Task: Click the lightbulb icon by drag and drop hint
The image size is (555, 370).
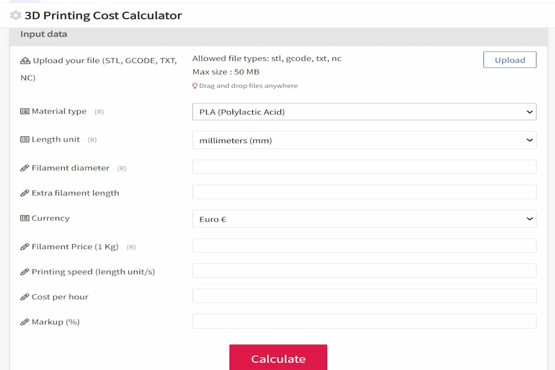Action: coord(195,86)
